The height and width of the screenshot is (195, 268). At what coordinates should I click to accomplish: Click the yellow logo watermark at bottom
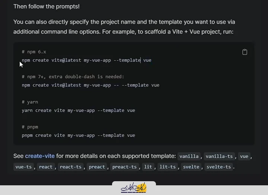click(134, 188)
